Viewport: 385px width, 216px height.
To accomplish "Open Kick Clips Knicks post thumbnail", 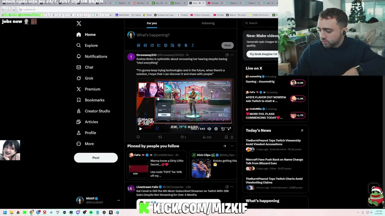I will 201,168.
